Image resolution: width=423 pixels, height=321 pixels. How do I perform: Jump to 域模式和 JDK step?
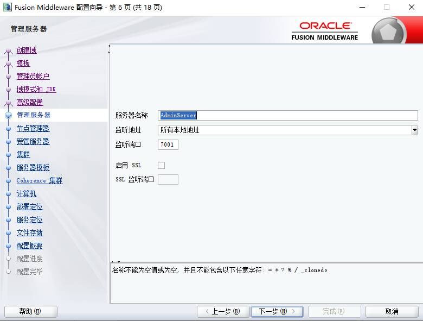[36, 89]
